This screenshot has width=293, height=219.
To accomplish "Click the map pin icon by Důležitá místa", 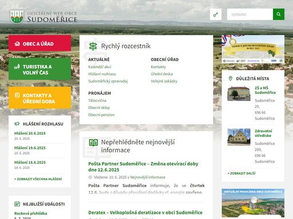I will pyautogui.click(x=231, y=79).
